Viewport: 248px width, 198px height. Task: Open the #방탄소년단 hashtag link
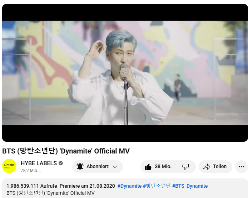(157, 186)
